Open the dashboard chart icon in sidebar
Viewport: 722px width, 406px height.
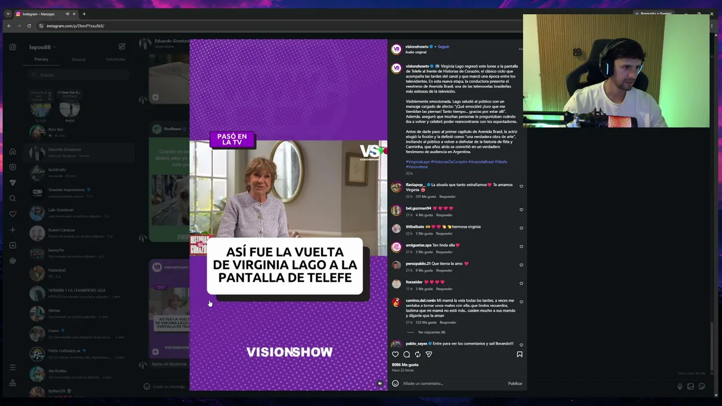12,245
